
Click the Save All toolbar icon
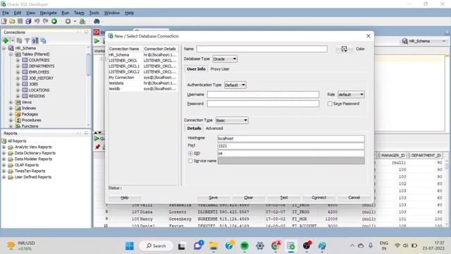point(28,21)
